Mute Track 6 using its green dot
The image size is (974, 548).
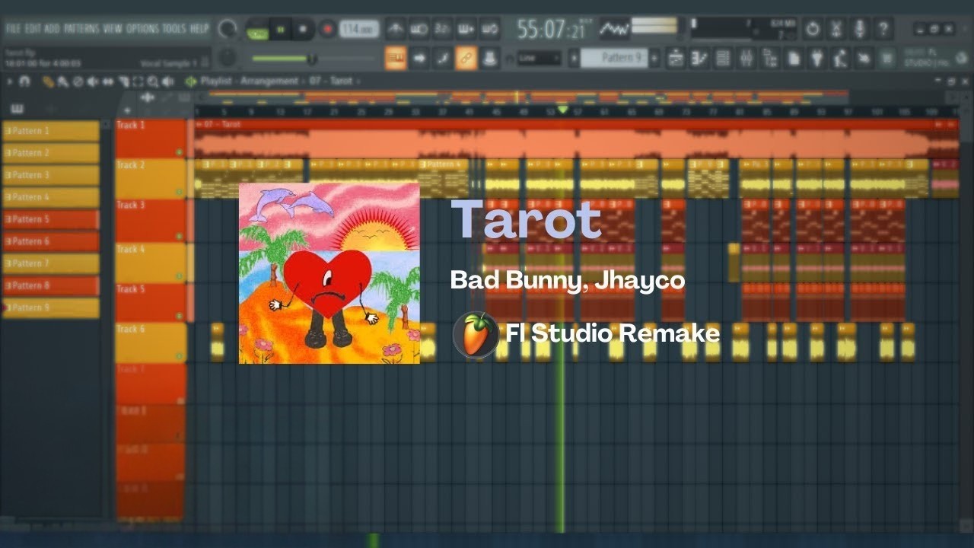click(x=180, y=356)
